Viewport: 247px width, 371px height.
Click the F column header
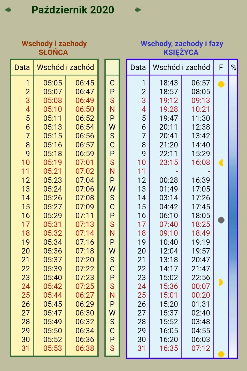(221, 67)
